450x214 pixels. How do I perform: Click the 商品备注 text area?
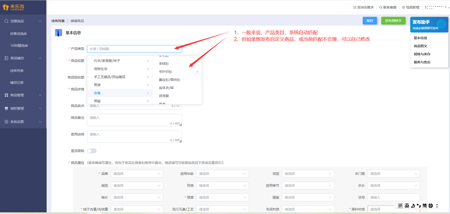(x=134, y=120)
